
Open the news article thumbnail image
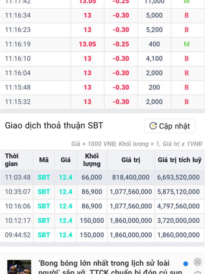(x=19, y=267)
